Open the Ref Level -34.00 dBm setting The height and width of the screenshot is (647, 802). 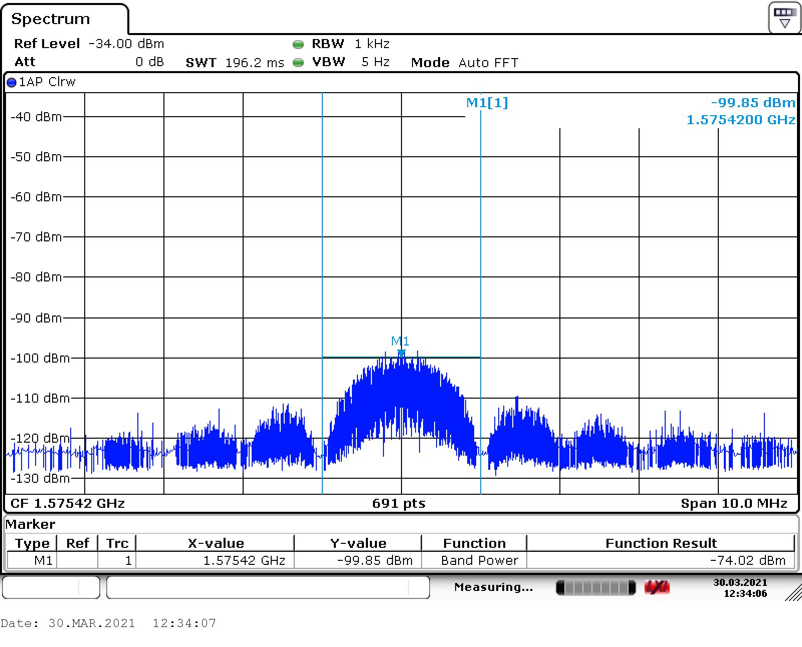tap(89, 44)
